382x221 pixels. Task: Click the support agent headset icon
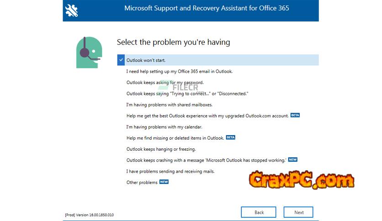click(x=89, y=52)
